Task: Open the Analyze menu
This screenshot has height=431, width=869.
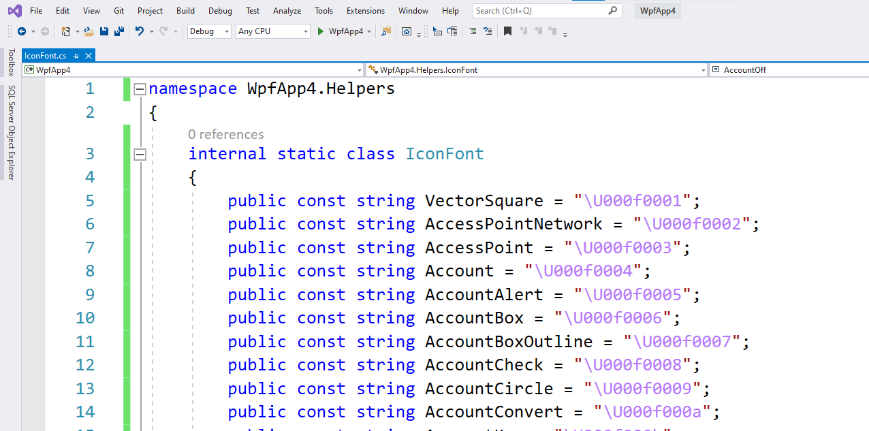Action: [287, 11]
